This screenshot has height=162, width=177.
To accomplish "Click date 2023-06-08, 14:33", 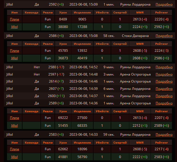I will pyautogui.click(x=83, y=135).
